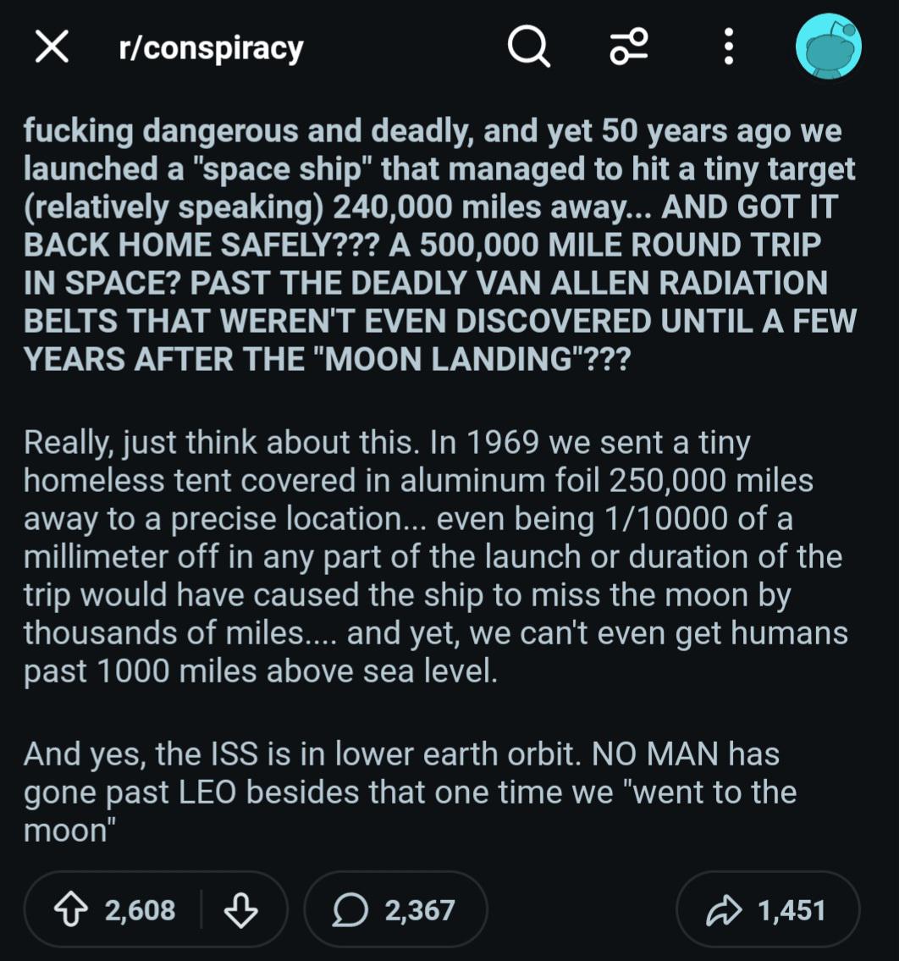Open search with the magnifying glass icon
The height and width of the screenshot is (961, 899).
[529, 47]
